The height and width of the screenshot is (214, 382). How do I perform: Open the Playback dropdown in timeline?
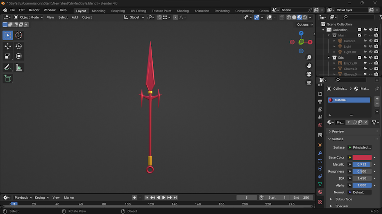point(23,197)
